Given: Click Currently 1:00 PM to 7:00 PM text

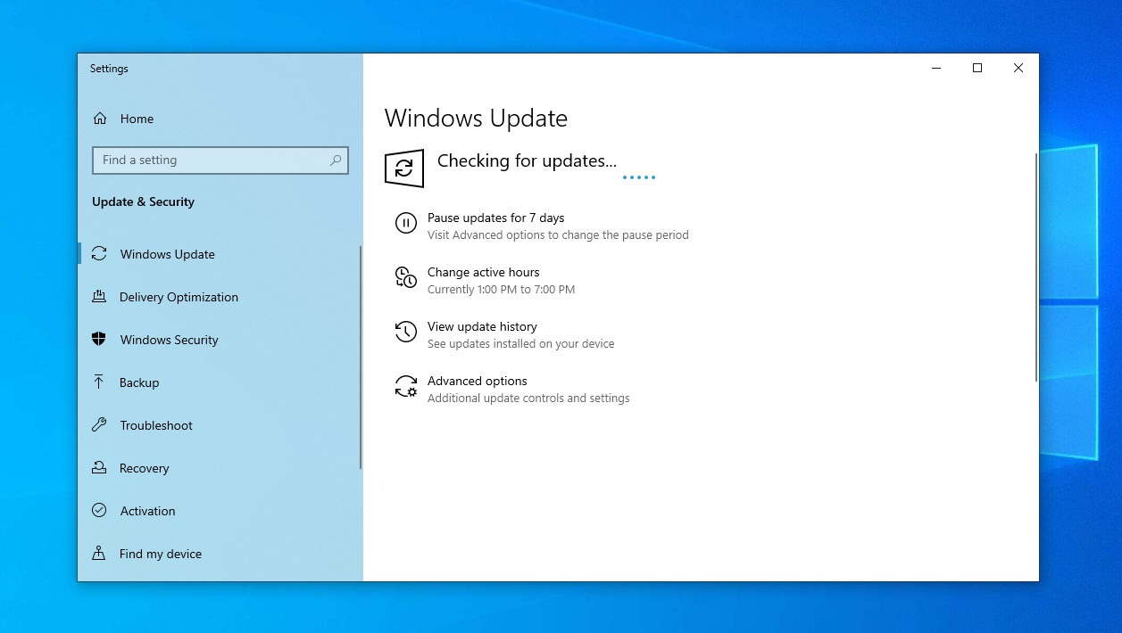Looking at the screenshot, I should [x=501, y=290].
